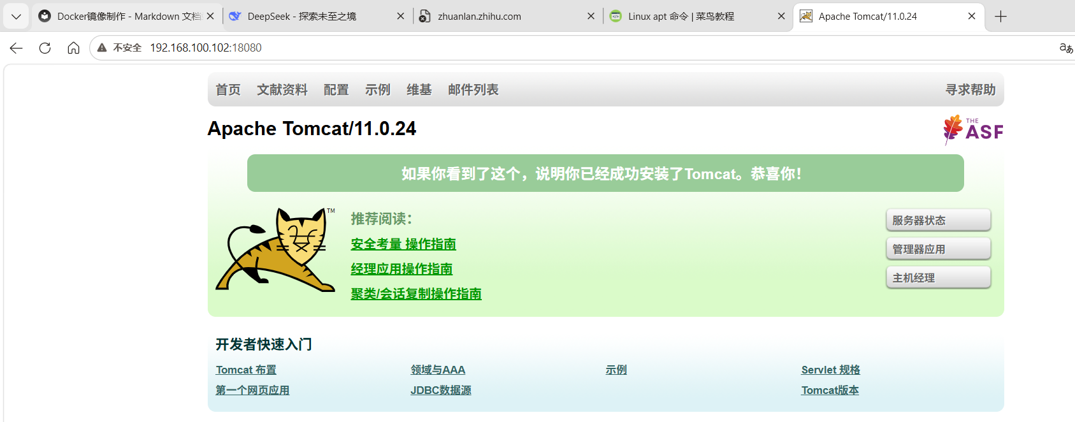Open the 经理应用操作指南 link

tap(401, 269)
